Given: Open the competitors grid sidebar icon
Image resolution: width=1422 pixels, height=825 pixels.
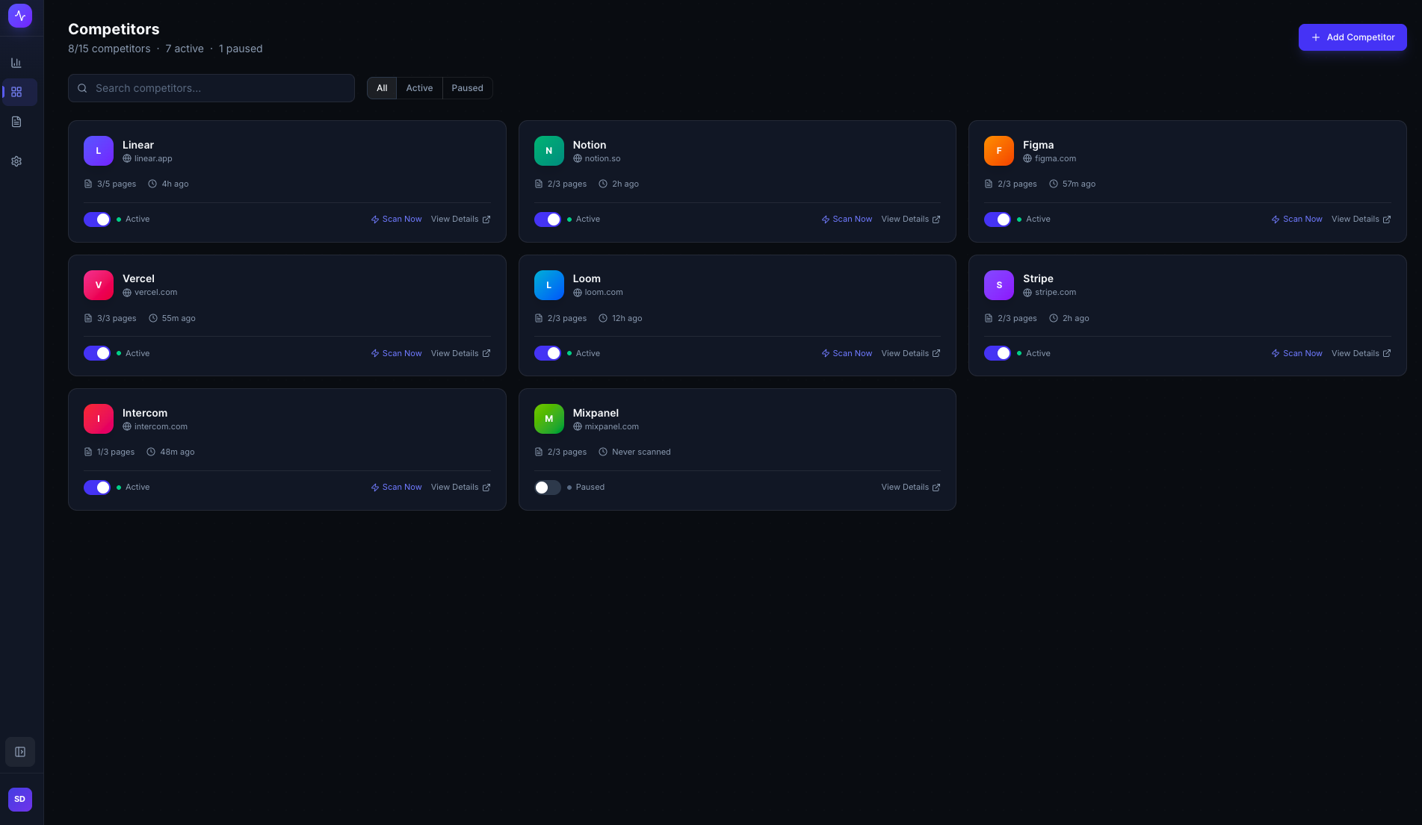Looking at the screenshot, I should (16, 92).
